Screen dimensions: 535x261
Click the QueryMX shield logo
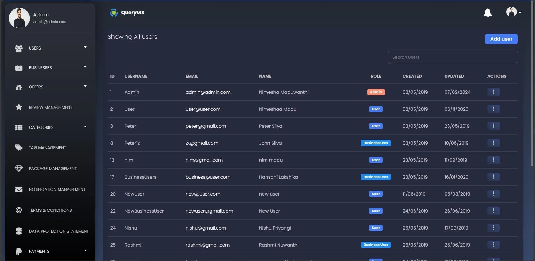pos(114,13)
